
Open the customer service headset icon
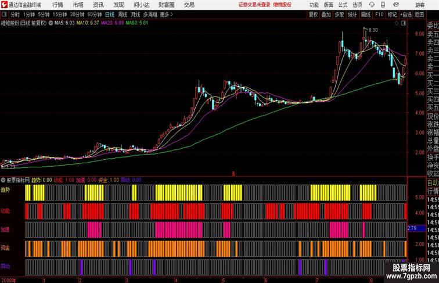coord(372,5)
